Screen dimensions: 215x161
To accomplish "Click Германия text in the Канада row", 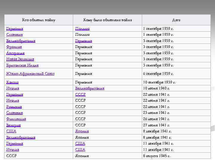I will pyautogui.click(x=84, y=82).
